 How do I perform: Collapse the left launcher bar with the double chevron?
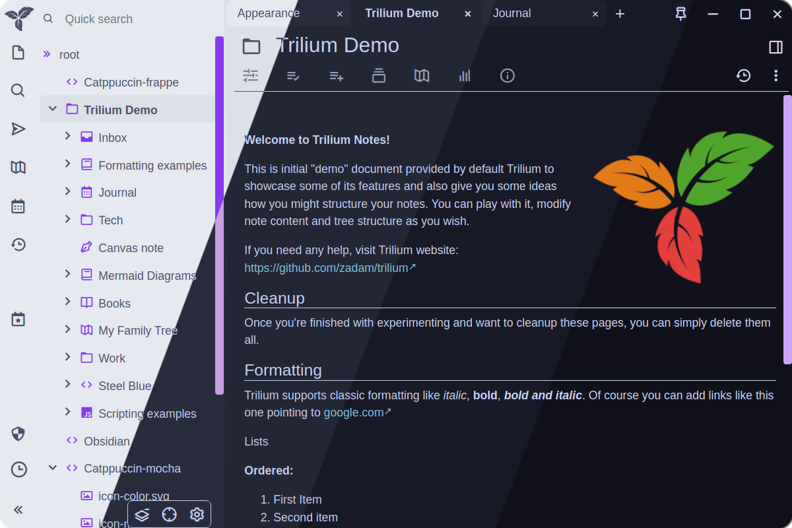18,509
